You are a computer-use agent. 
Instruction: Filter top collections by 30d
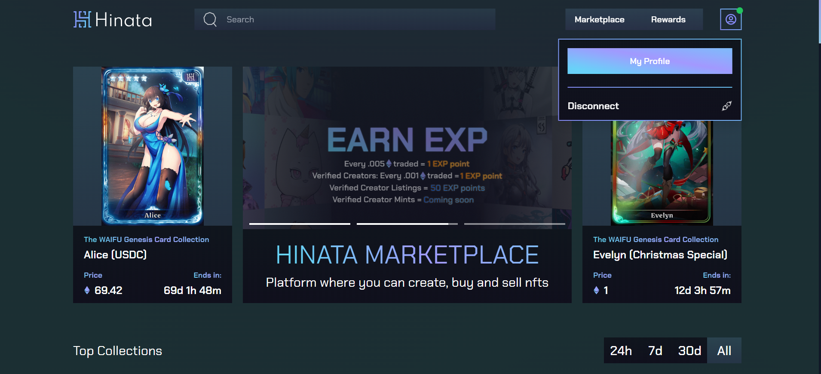click(689, 350)
